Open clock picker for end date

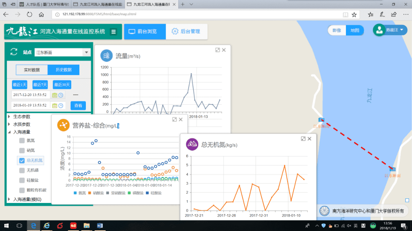61,105
